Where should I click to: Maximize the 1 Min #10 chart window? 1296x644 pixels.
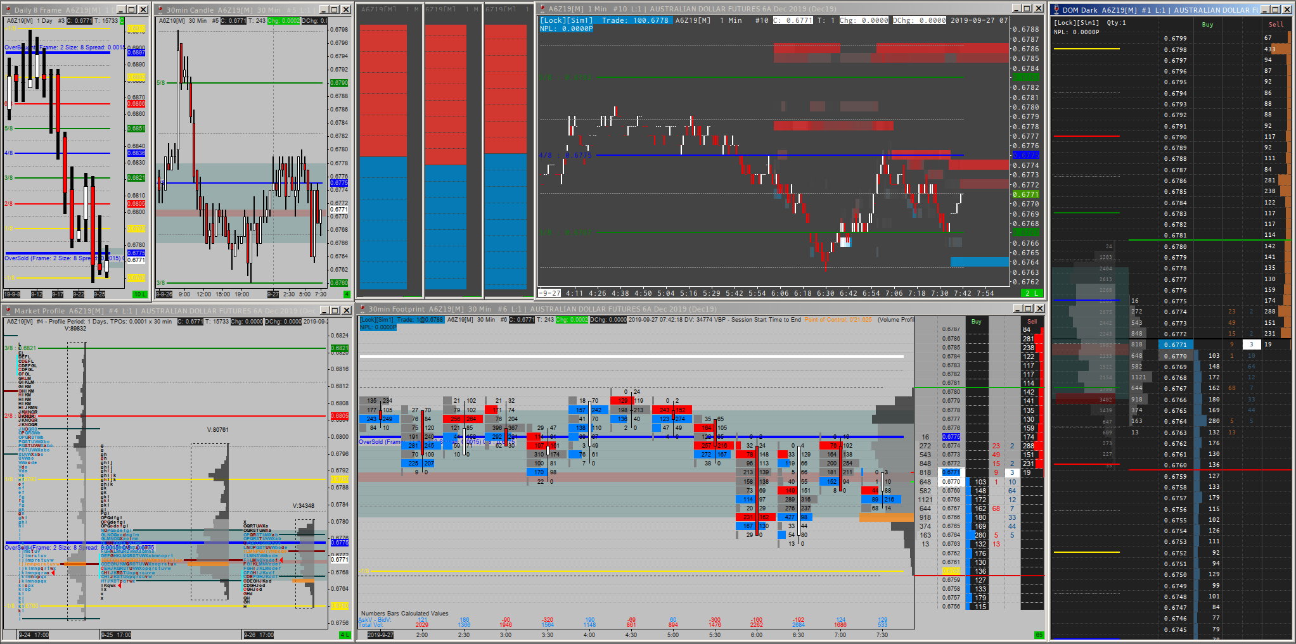[1027, 8]
